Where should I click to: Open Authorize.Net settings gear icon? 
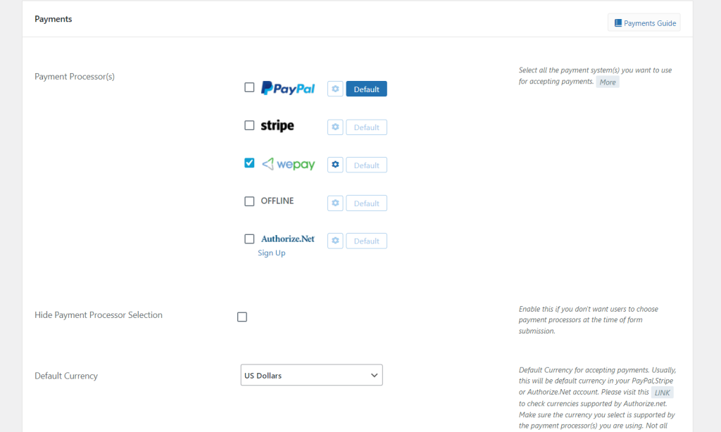[x=335, y=241]
